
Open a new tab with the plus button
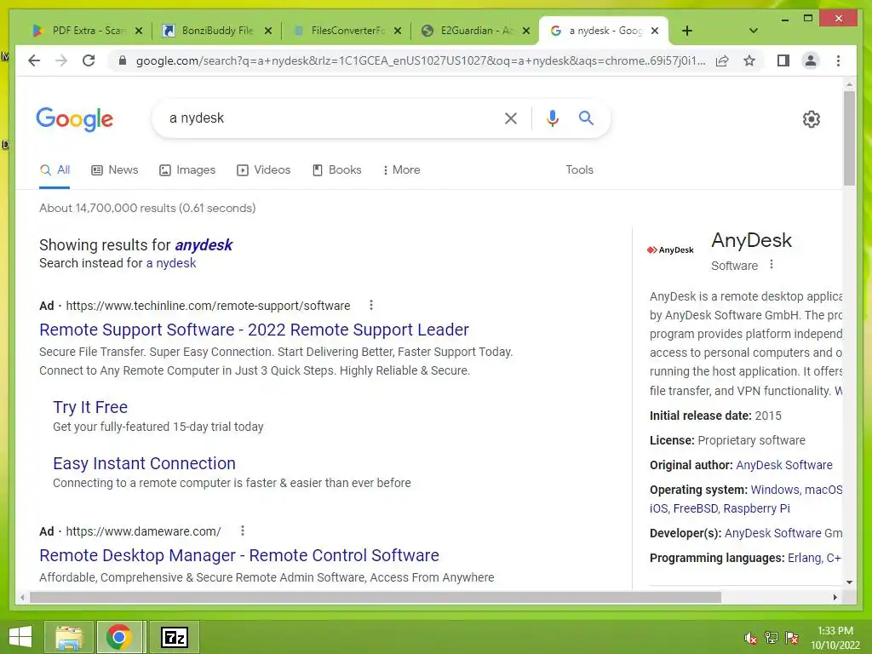point(687,31)
